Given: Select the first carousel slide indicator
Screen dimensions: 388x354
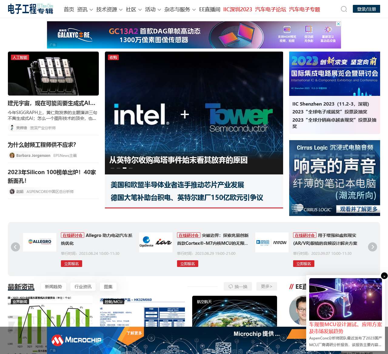Looking at the screenshot, I should coord(112,168).
